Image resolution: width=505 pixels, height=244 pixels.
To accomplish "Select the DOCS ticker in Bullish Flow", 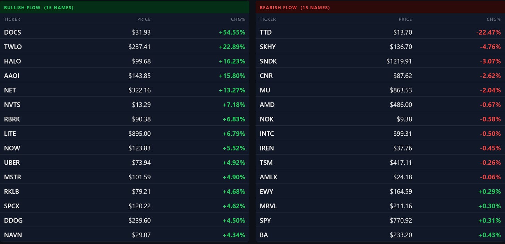I will point(12,32).
